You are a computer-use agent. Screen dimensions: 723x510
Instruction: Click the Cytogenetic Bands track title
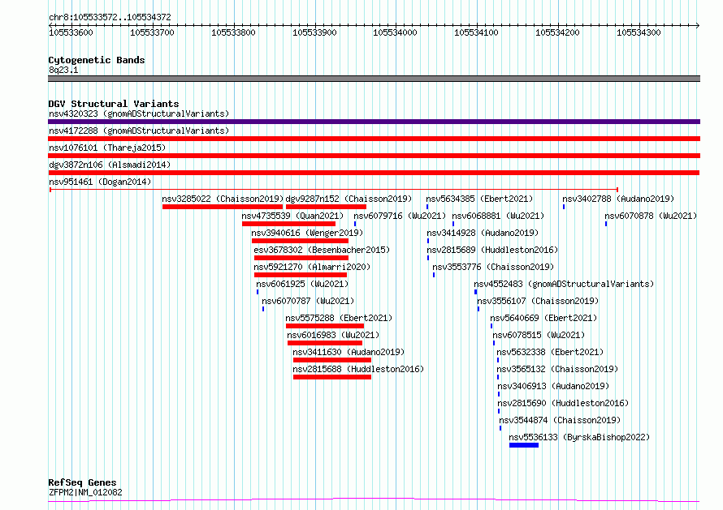(97, 60)
